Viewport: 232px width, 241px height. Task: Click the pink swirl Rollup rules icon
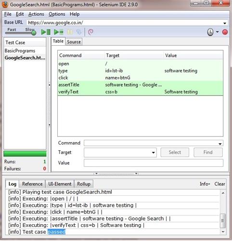coord(90,32)
